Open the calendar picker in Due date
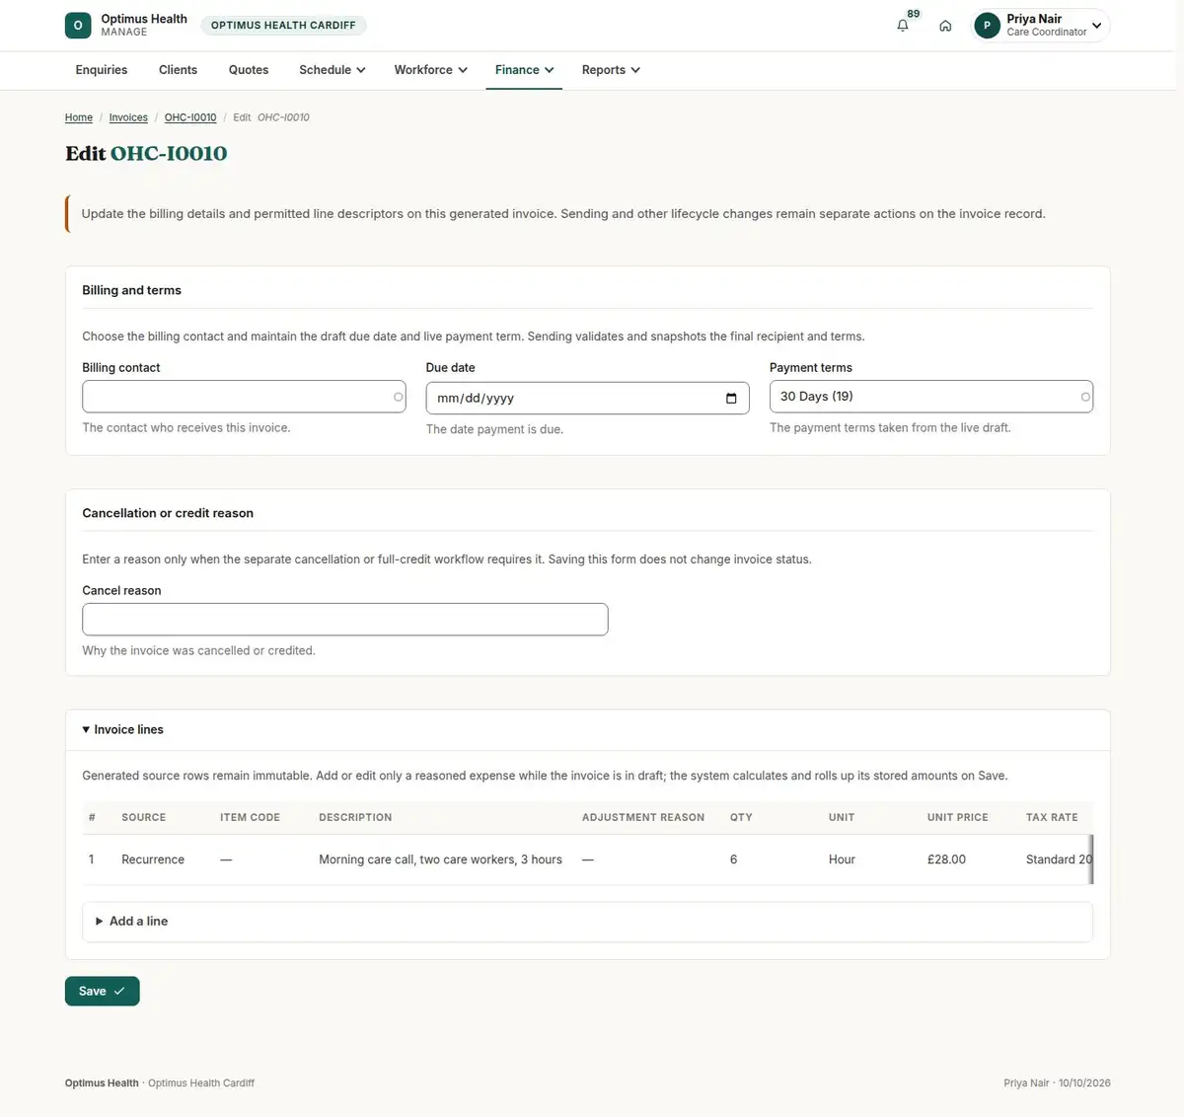 point(731,399)
